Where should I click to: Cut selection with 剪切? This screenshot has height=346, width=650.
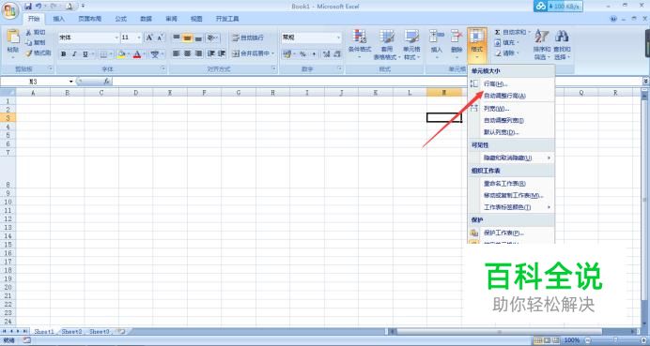point(36,32)
